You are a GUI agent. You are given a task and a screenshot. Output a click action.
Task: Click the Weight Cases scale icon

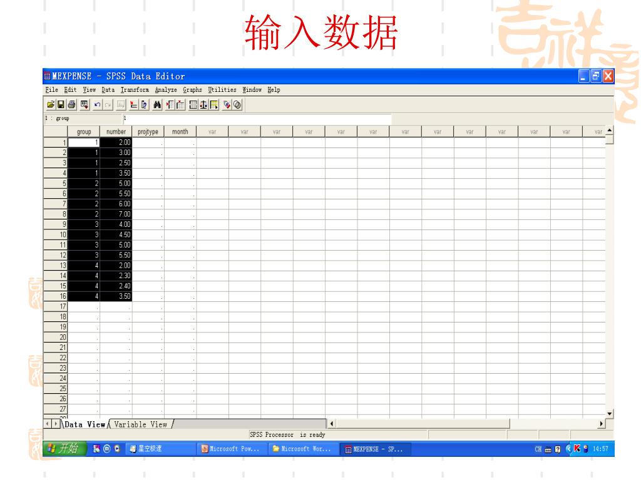click(x=203, y=105)
